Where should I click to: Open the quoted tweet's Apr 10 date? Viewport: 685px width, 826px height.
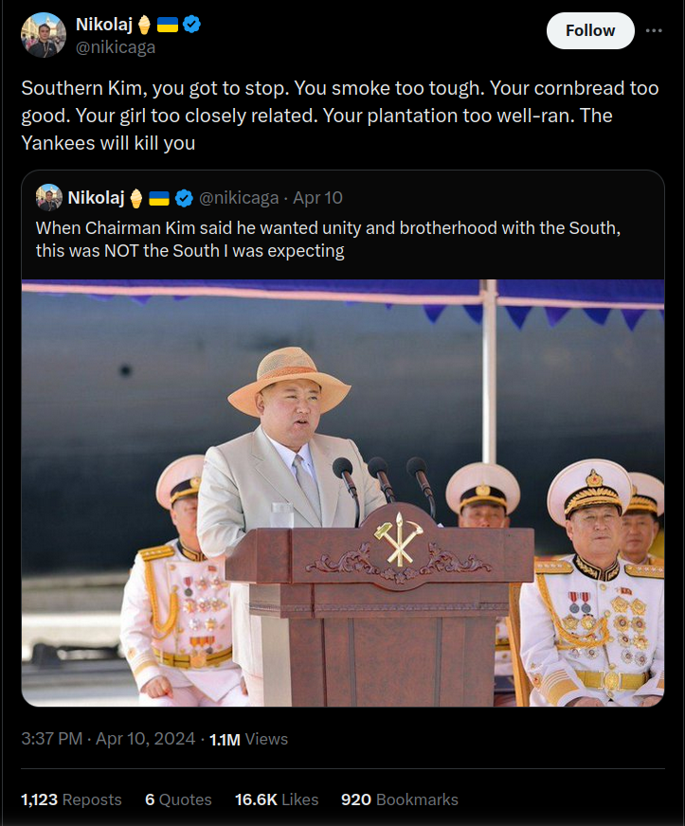[317, 198]
